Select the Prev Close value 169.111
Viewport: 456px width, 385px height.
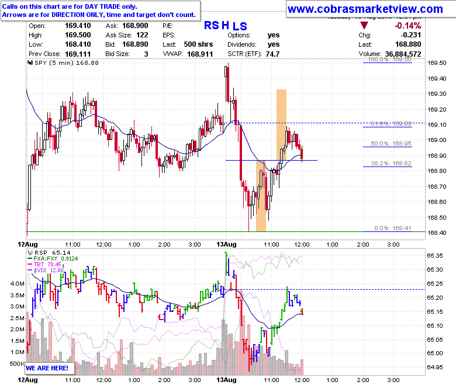tap(78, 54)
